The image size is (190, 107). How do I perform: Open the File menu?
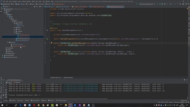[4, 1]
